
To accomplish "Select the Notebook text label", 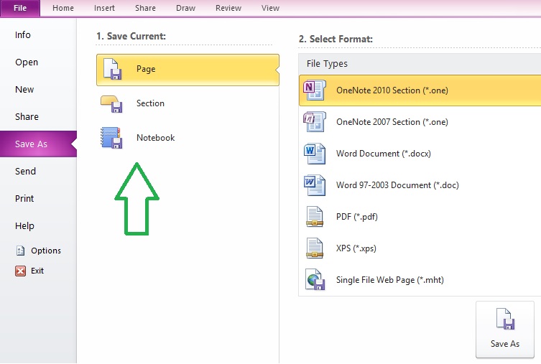I will [x=156, y=138].
